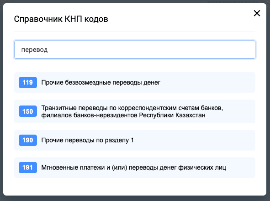Select the blue 191 code badge
The image size is (270, 201).
point(28,167)
